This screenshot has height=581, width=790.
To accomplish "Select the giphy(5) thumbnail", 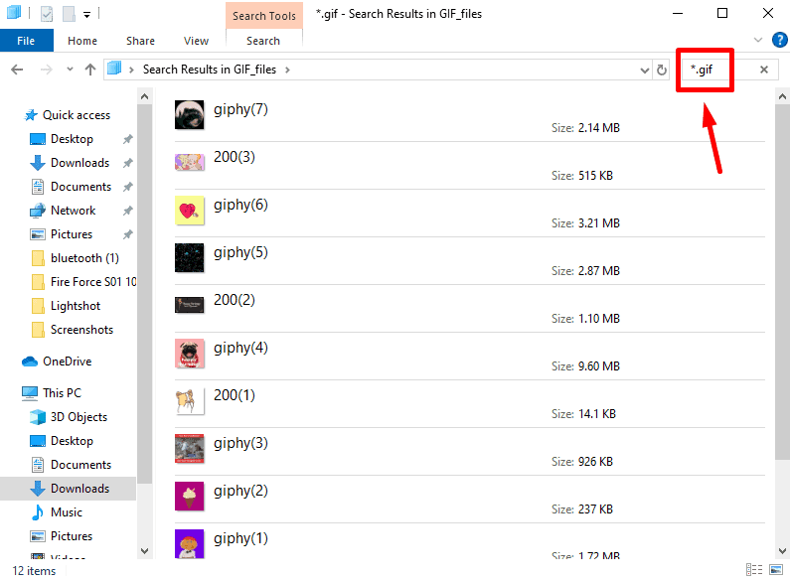I will point(190,258).
